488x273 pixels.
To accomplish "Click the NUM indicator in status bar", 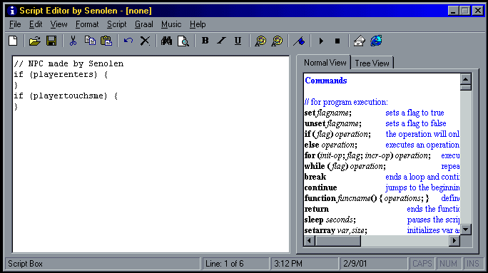I will 448,264.
